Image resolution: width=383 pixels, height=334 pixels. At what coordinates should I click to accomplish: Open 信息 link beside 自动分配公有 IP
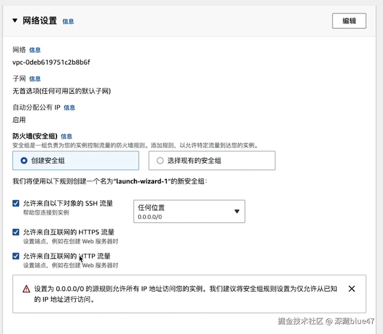coord(69,108)
